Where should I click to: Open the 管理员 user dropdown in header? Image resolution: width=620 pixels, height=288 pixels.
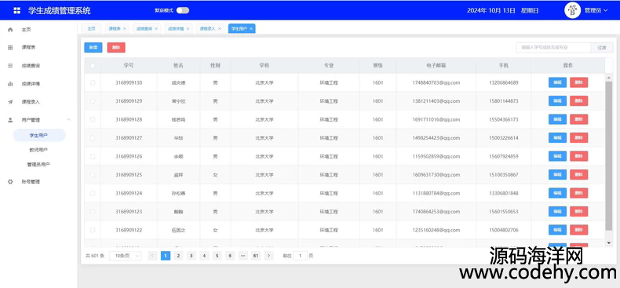596,11
